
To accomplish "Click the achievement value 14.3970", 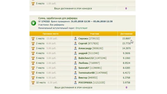I will pyautogui.click(x=126, y=48).
